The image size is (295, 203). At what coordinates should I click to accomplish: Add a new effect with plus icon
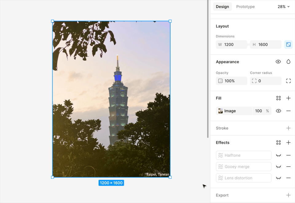tap(288, 142)
